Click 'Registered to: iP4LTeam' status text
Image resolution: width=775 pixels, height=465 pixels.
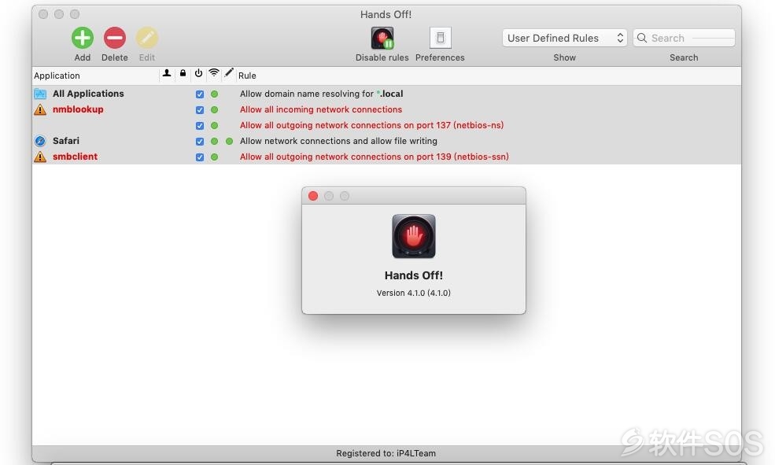tap(386, 453)
